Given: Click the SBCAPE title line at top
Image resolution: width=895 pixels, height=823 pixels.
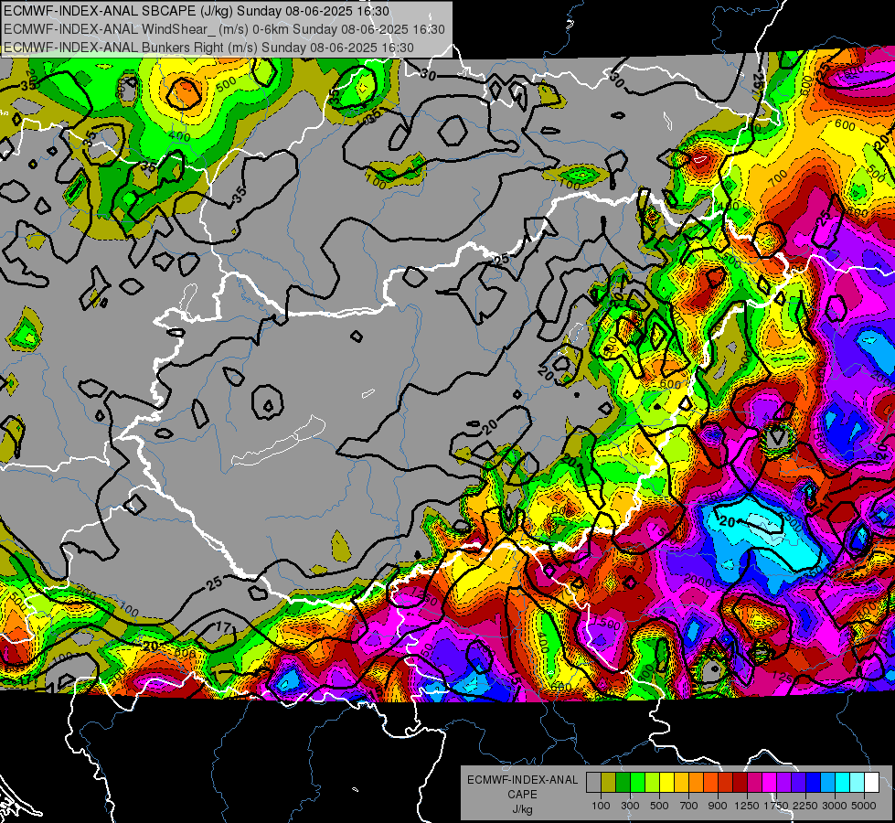Looking at the screenshot, I should (x=197, y=11).
